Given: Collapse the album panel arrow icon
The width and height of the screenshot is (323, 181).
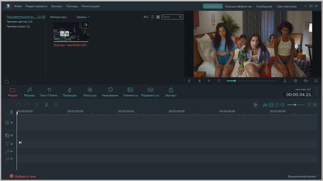Looking at the screenshot, I should [43, 17].
